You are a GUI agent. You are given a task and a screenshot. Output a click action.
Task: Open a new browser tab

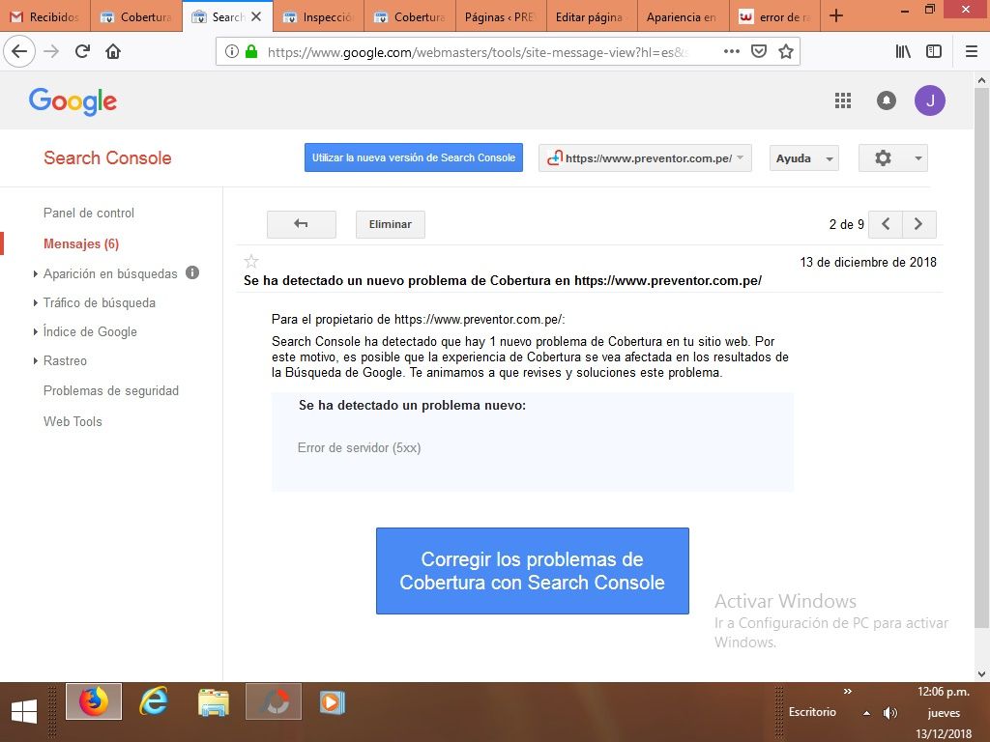pyautogui.click(x=836, y=15)
